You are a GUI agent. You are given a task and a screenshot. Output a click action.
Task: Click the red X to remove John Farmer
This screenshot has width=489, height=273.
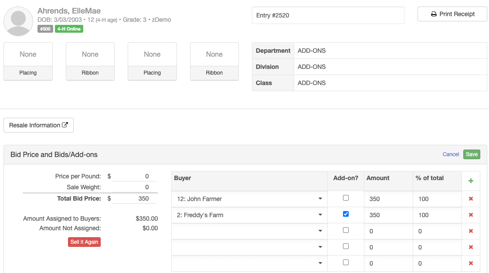(471, 198)
